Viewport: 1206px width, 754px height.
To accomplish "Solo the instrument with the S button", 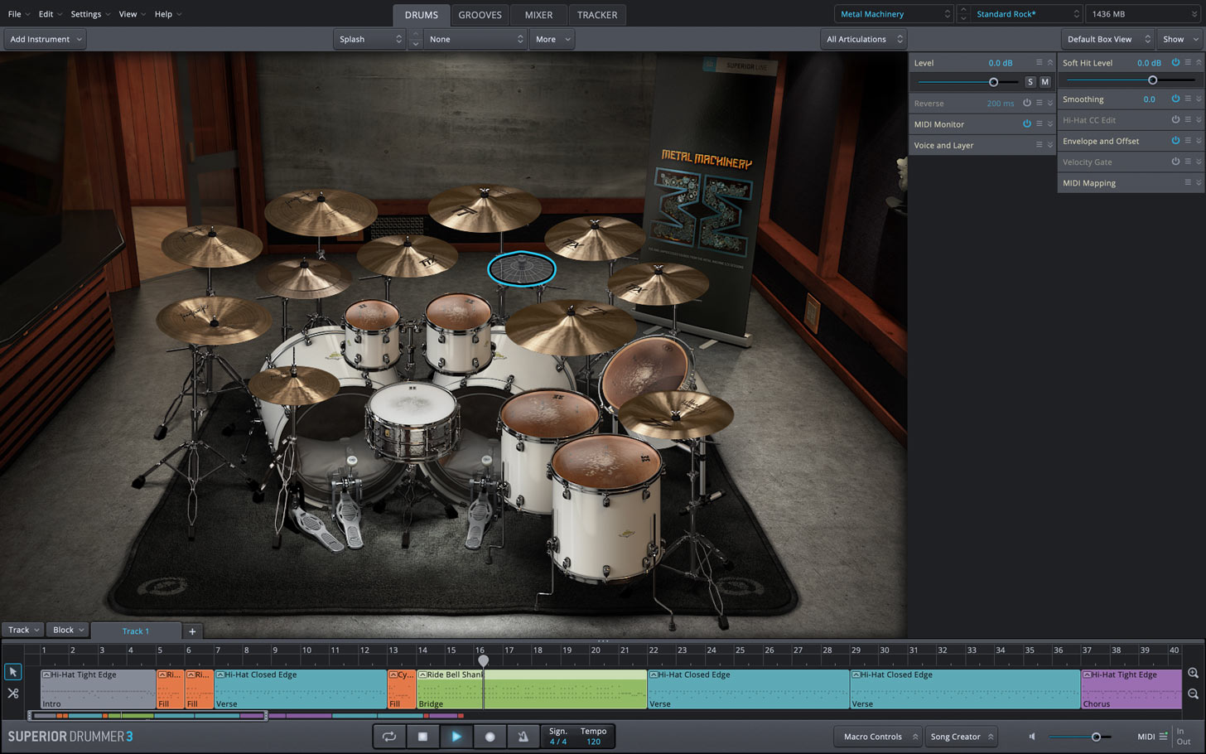I will [x=1030, y=82].
